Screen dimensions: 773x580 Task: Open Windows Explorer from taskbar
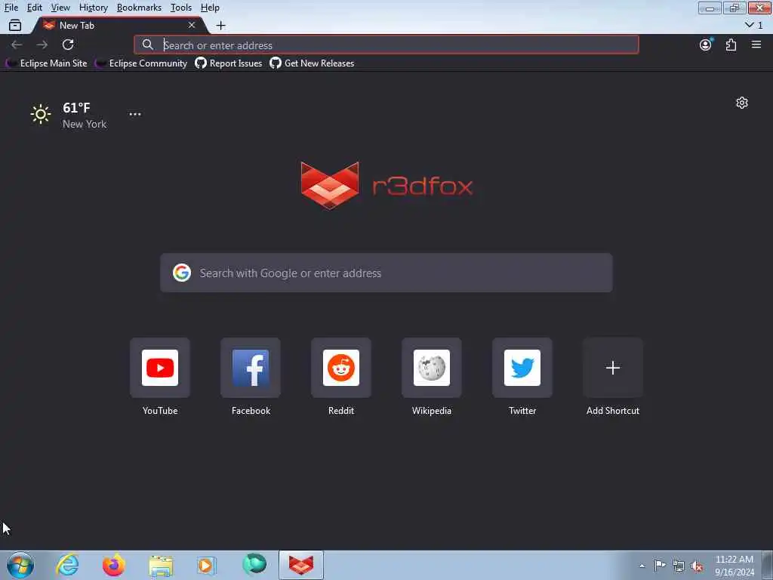tap(161, 566)
